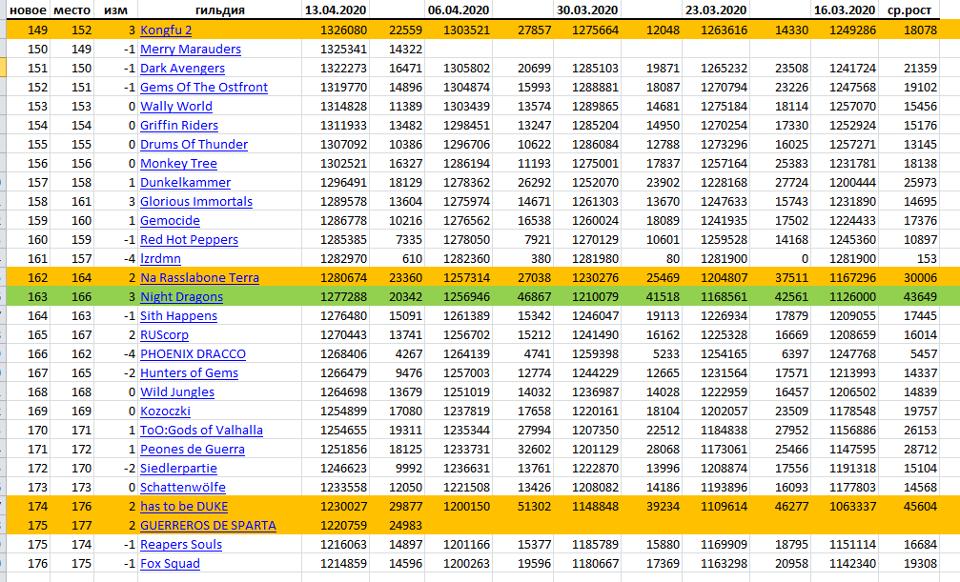Select the 'ср.рост' header cell
The height and width of the screenshot is (582, 960).
[x=909, y=10]
